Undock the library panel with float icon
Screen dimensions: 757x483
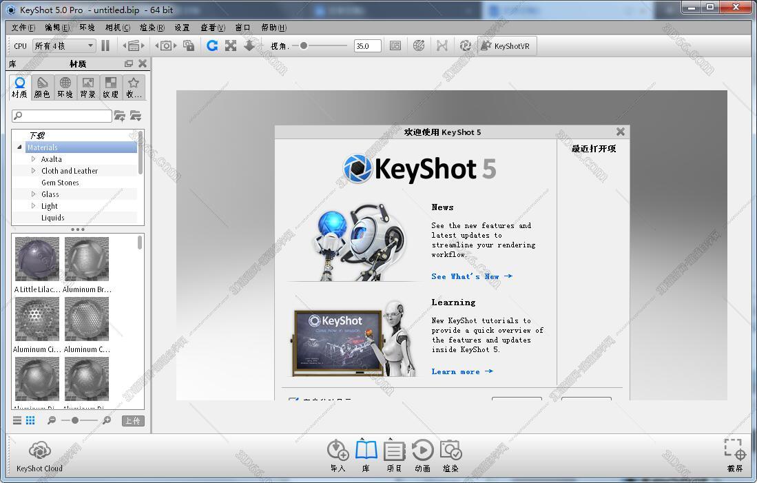[128, 63]
